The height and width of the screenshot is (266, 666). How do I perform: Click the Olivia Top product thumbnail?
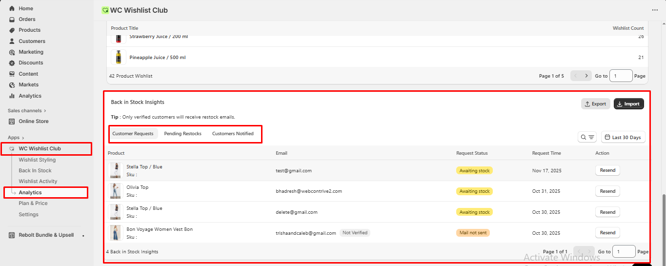116,191
